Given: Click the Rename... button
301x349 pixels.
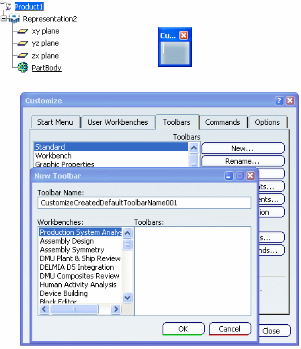Looking at the screenshot, I should point(243,161).
